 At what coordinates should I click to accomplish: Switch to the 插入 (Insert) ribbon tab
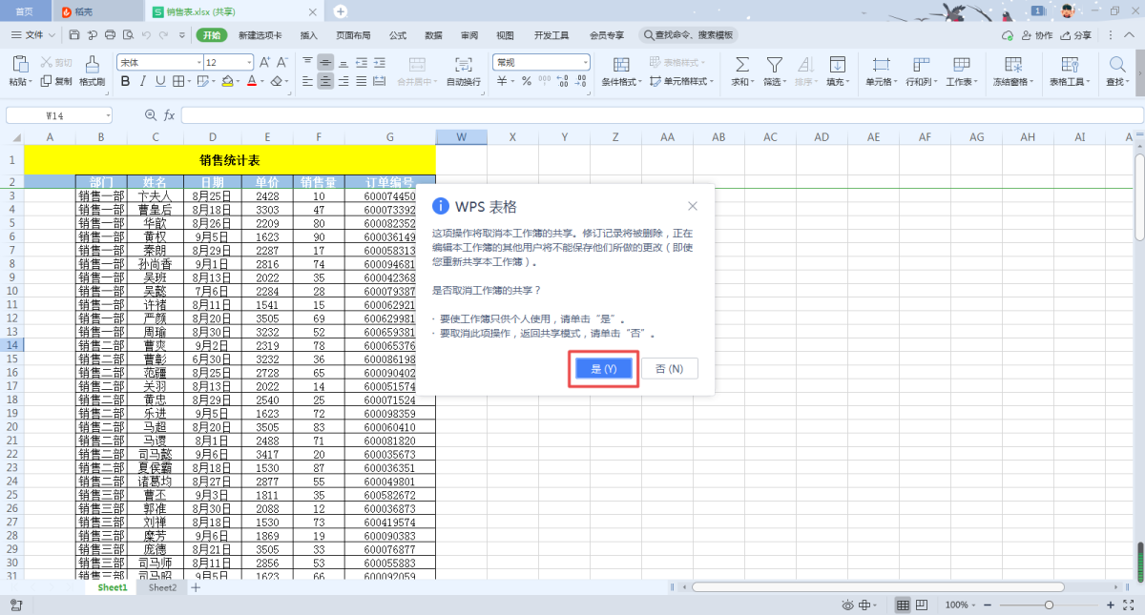tap(308, 35)
